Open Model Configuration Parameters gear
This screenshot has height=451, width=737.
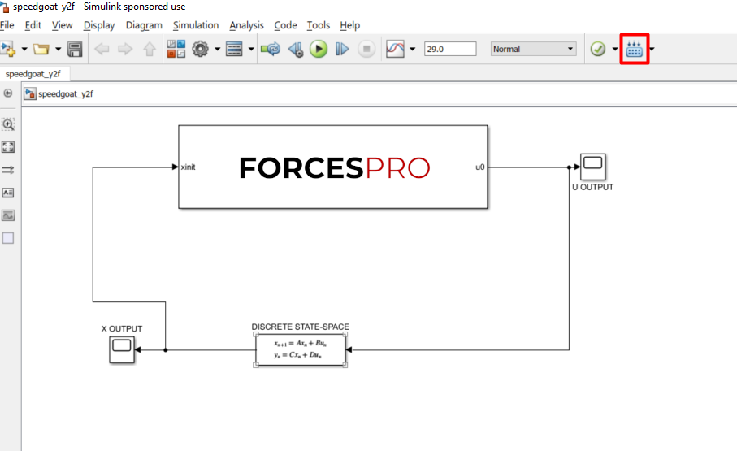click(x=200, y=50)
